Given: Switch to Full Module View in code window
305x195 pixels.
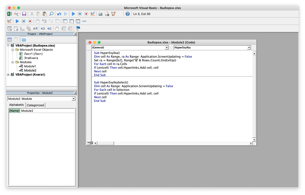Looking at the screenshot, I should [92, 143].
